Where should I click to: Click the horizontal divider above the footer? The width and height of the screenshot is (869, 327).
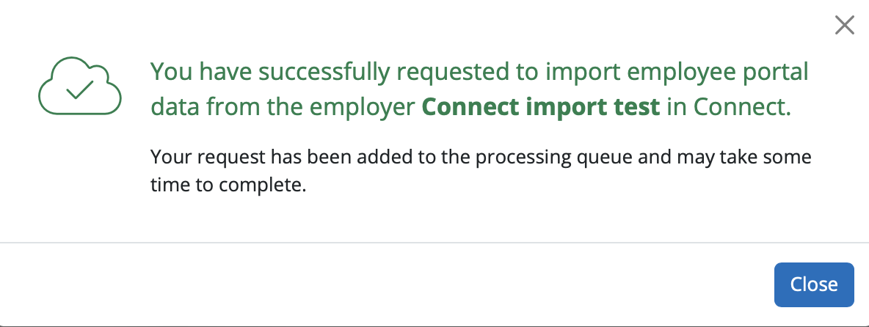(434, 242)
